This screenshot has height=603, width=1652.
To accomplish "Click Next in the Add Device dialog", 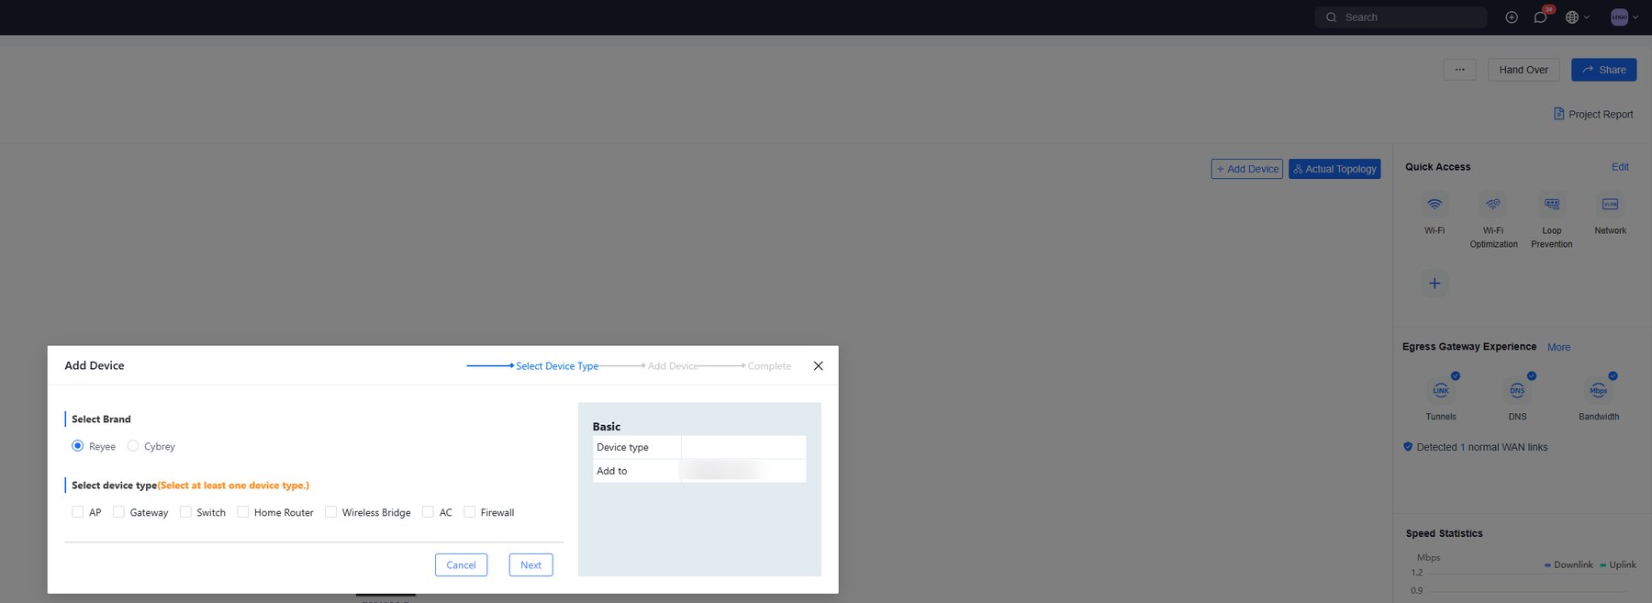I will pos(530,564).
